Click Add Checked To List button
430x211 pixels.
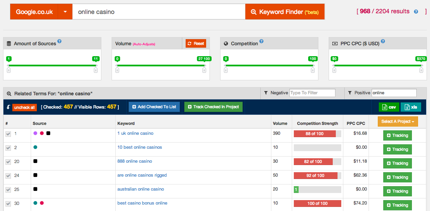click(154, 107)
